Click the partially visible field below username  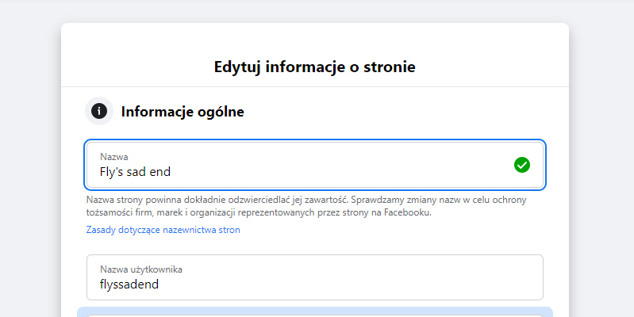tap(315, 315)
